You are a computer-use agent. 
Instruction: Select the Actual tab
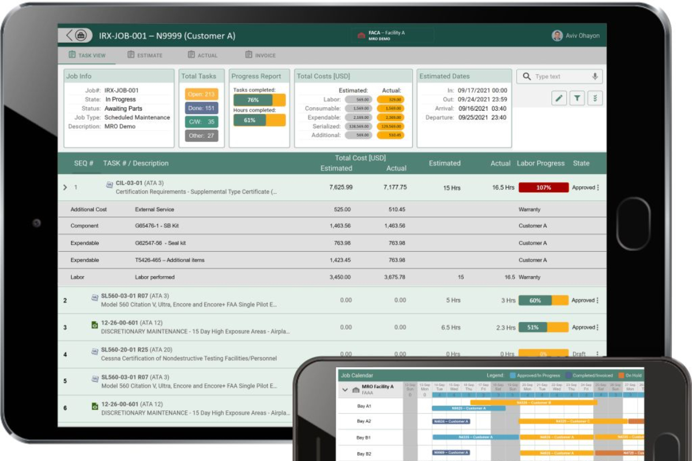(202, 55)
